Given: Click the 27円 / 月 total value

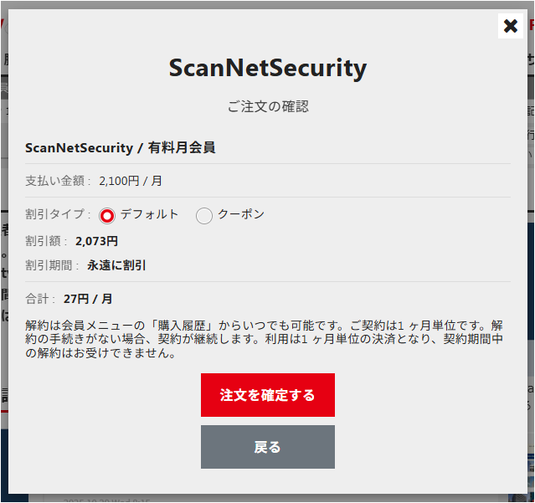Looking at the screenshot, I should (88, 299).
